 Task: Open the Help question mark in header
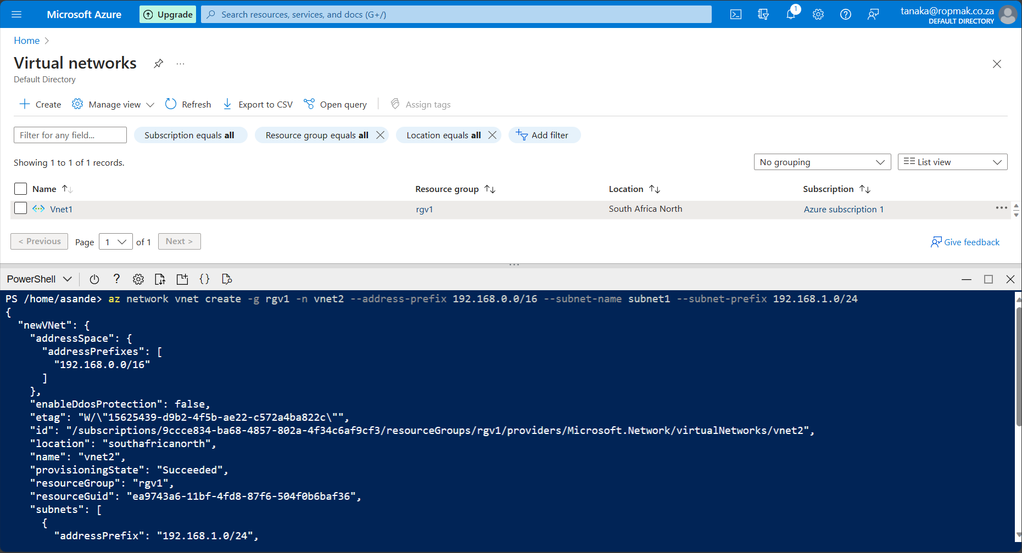pos(846,14)
